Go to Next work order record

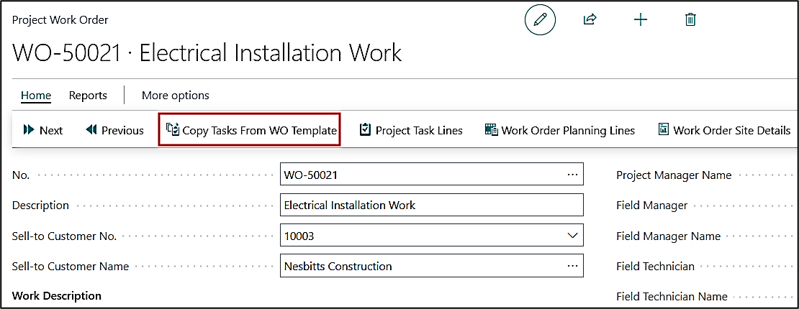point(43,130)
